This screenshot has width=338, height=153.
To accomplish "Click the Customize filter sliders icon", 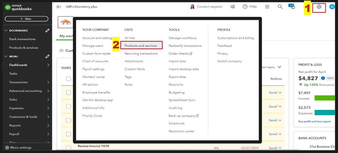I will (x=62, y=51).
